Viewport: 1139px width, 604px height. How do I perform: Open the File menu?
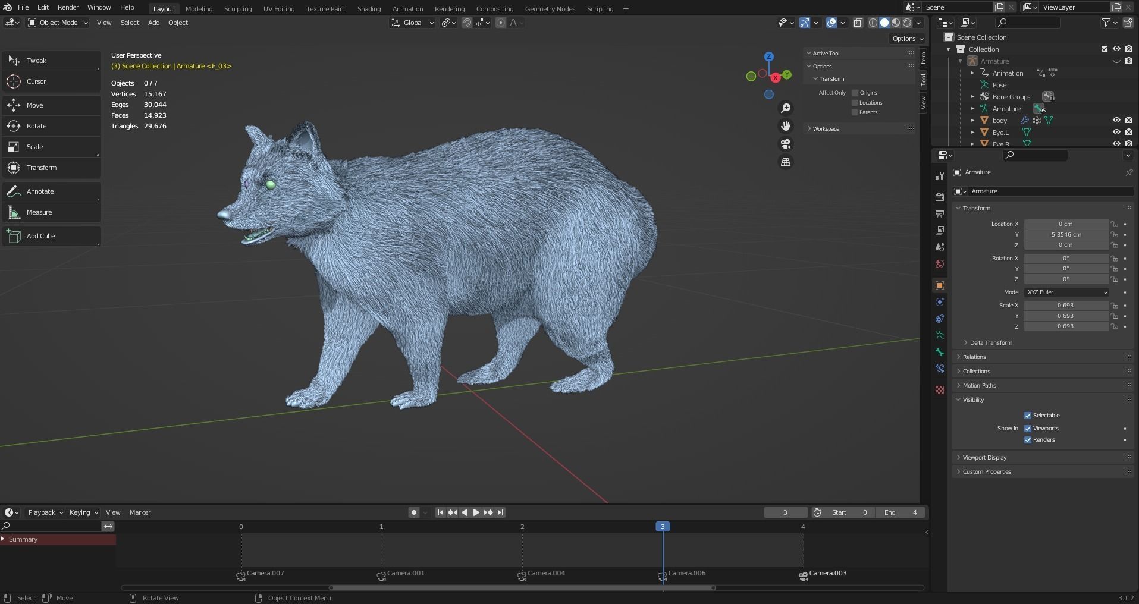(23, 7)
